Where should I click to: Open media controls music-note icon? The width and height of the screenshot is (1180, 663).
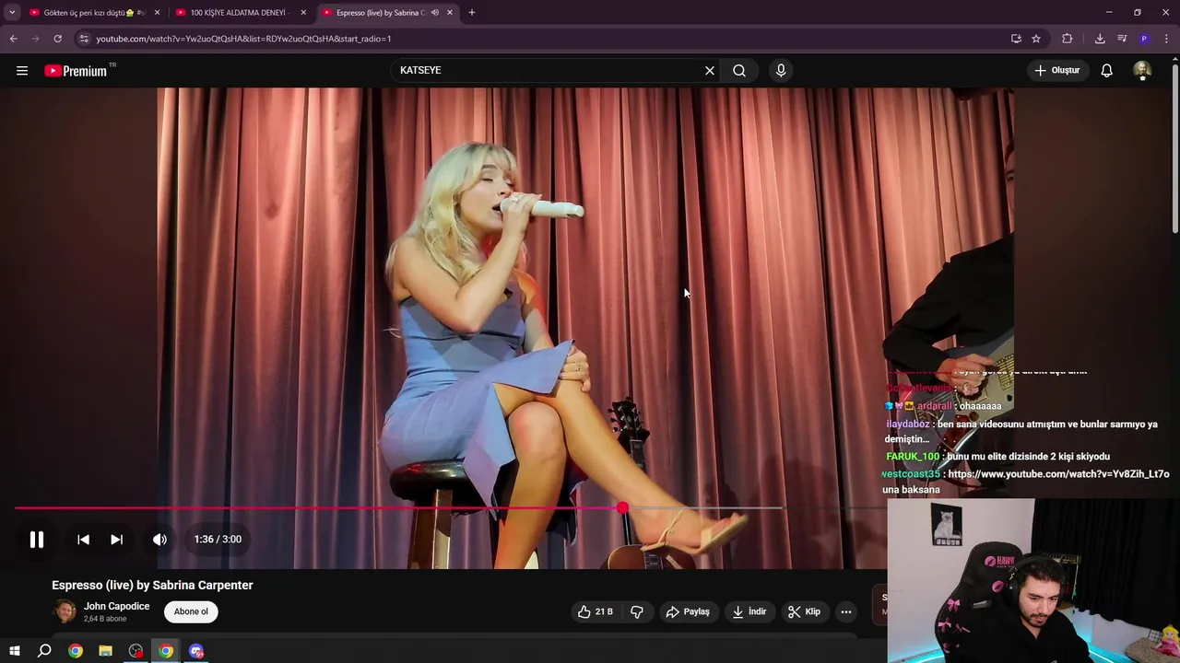[1122, 39]
